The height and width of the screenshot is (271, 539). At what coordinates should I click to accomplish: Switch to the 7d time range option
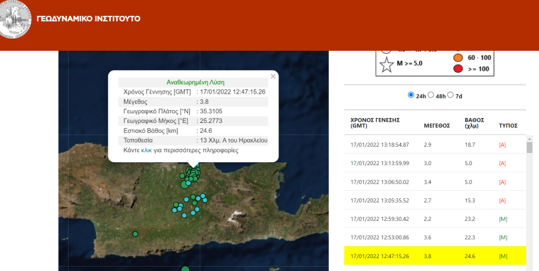click(x=451, y=95)
